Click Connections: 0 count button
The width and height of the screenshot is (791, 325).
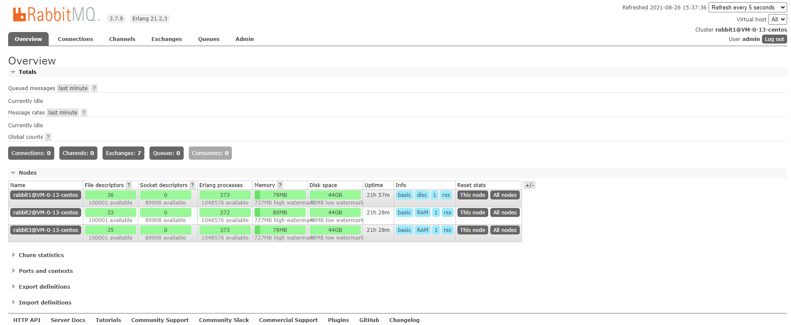click(31, 153)
